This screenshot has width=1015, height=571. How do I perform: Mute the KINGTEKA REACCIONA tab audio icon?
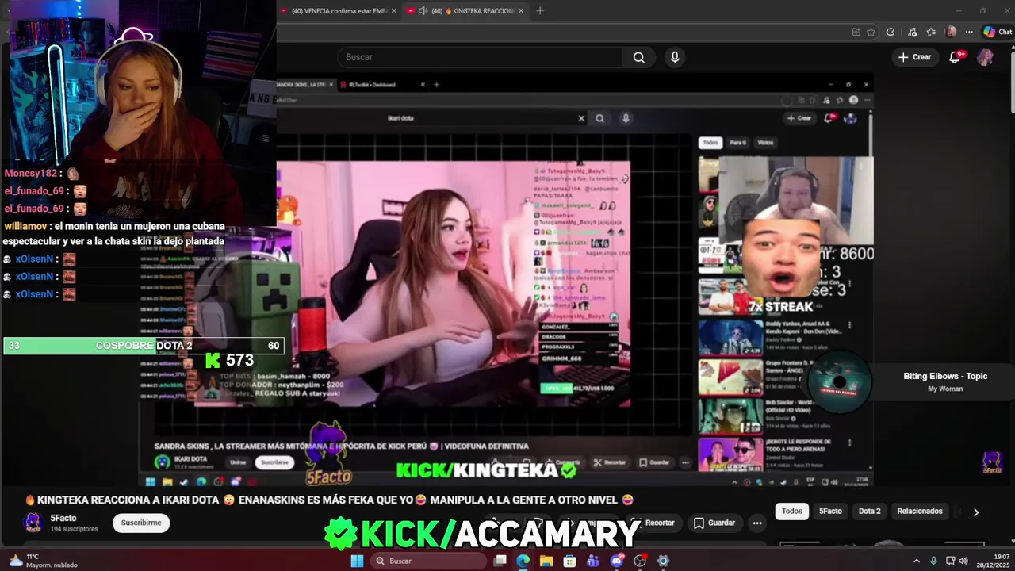(x=423, y=11)
